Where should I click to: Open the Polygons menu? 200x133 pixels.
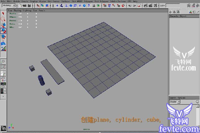[x=89, y=2]
